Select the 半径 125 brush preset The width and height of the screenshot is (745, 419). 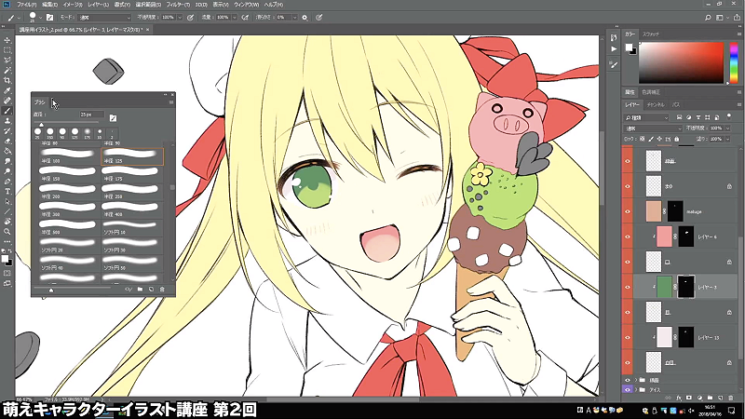point(132,156)
